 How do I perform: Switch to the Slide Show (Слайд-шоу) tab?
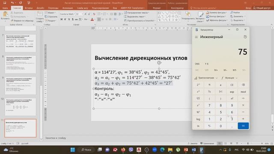coord(82,8)
